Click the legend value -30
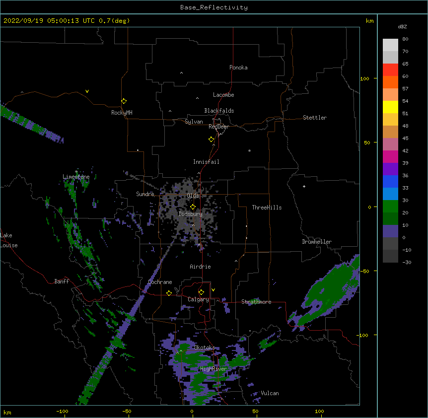This screenshot has height=418, width=428. (x=407, y=263)
